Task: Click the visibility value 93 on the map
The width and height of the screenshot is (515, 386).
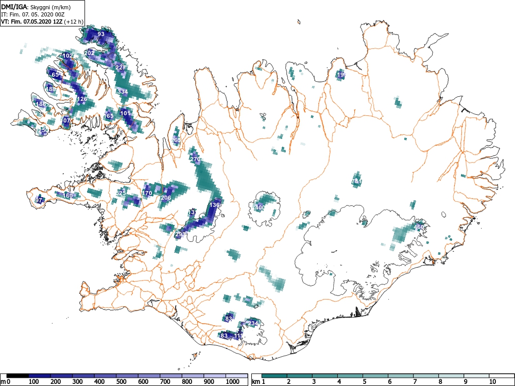Action: tap(101, 34)
